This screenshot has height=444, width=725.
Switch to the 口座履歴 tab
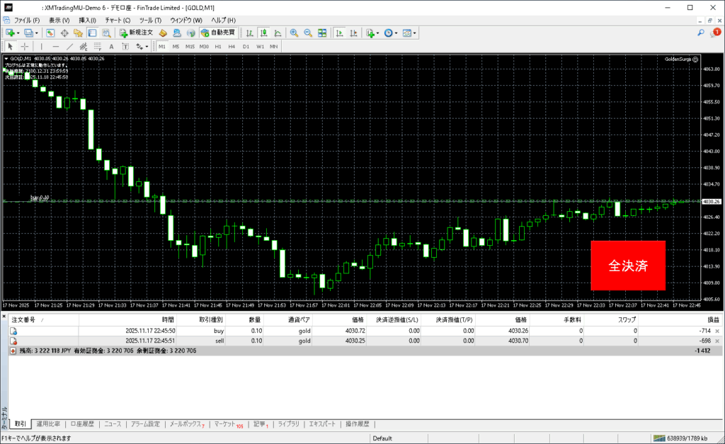(83, 424)
